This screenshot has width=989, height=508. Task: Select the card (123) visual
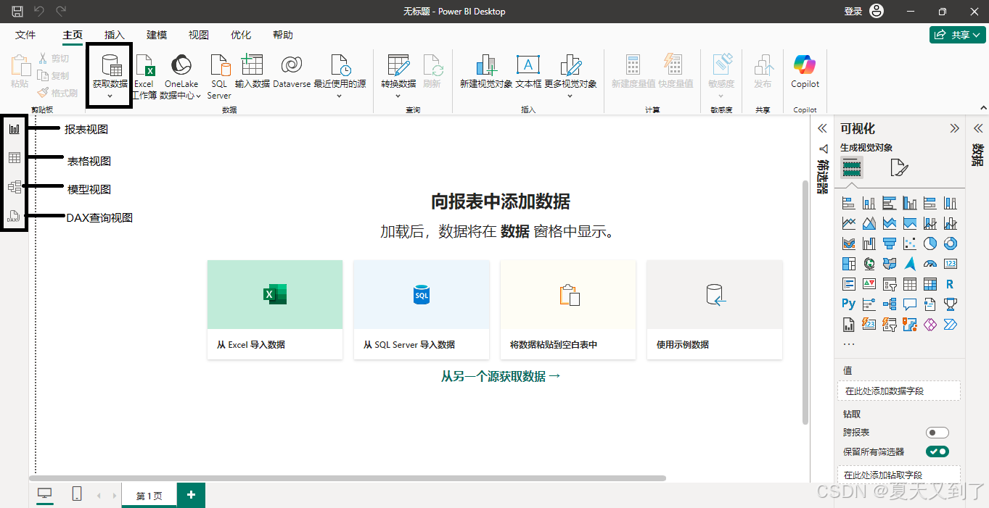[x=951, y=263]
